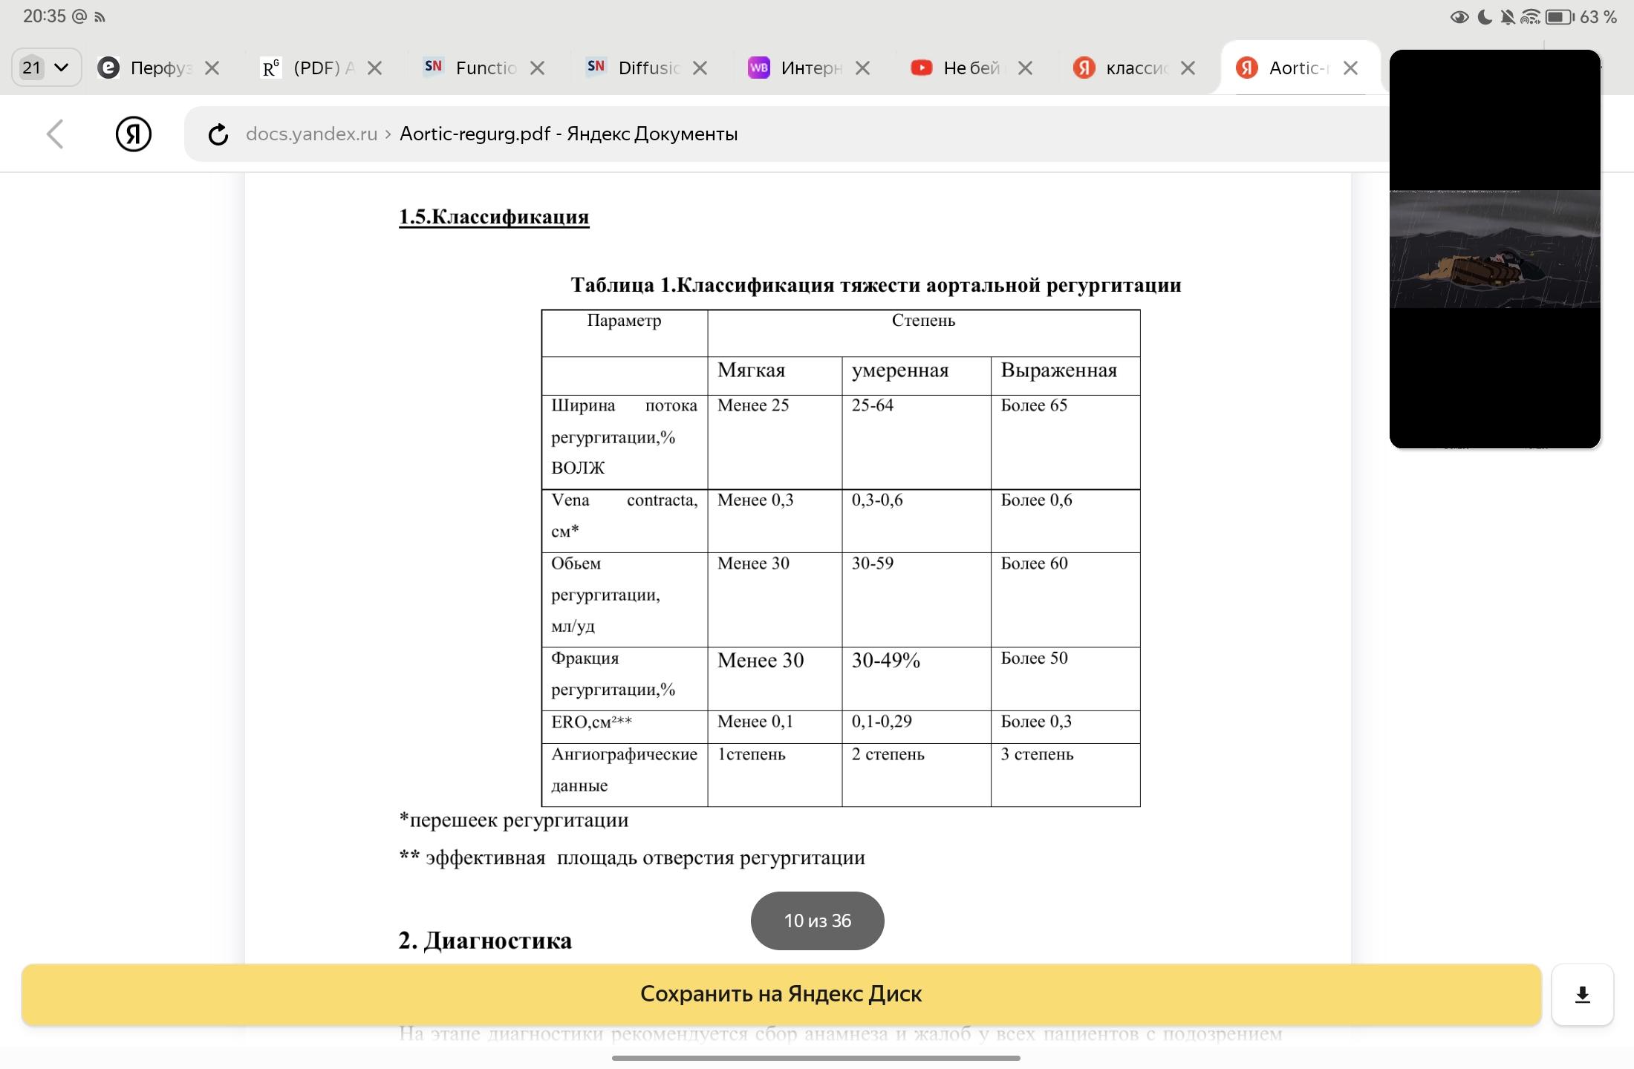Close the Diffusic tab

(700, 68)
